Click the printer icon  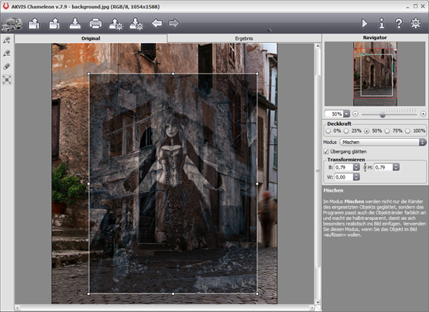[x=96, y=24]
